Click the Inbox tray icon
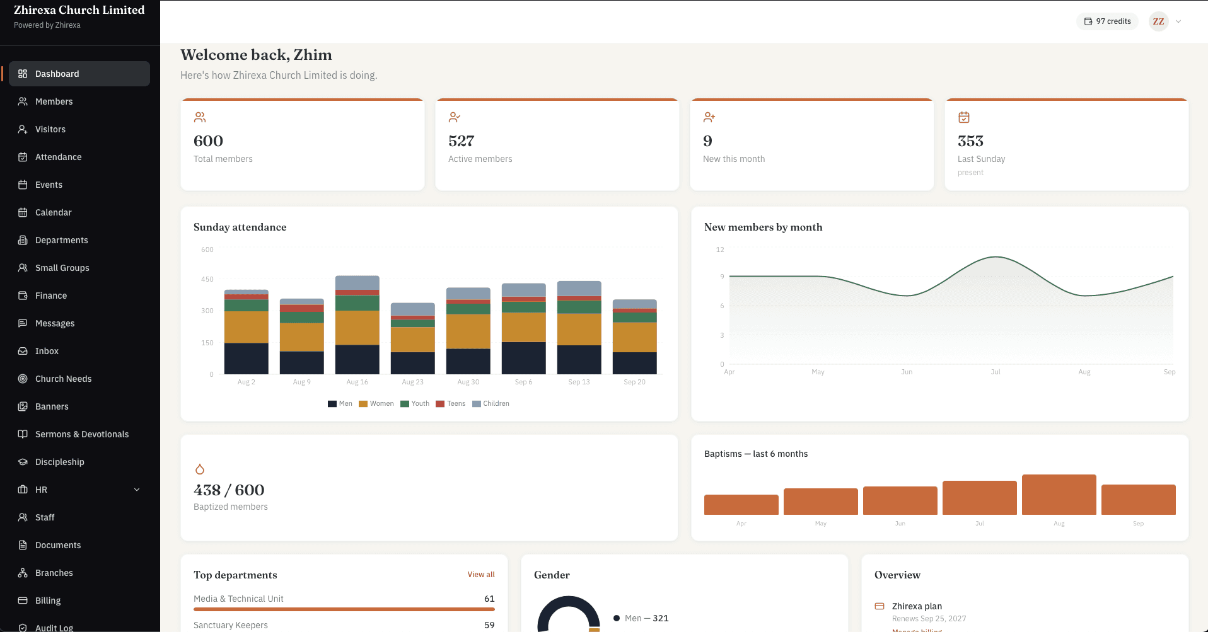The height and width of the screenshot is (632, 1208). pos(23,351)
